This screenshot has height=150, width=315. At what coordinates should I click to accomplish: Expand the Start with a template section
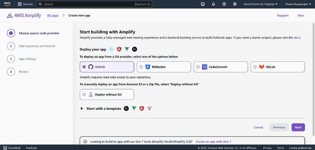82,108
